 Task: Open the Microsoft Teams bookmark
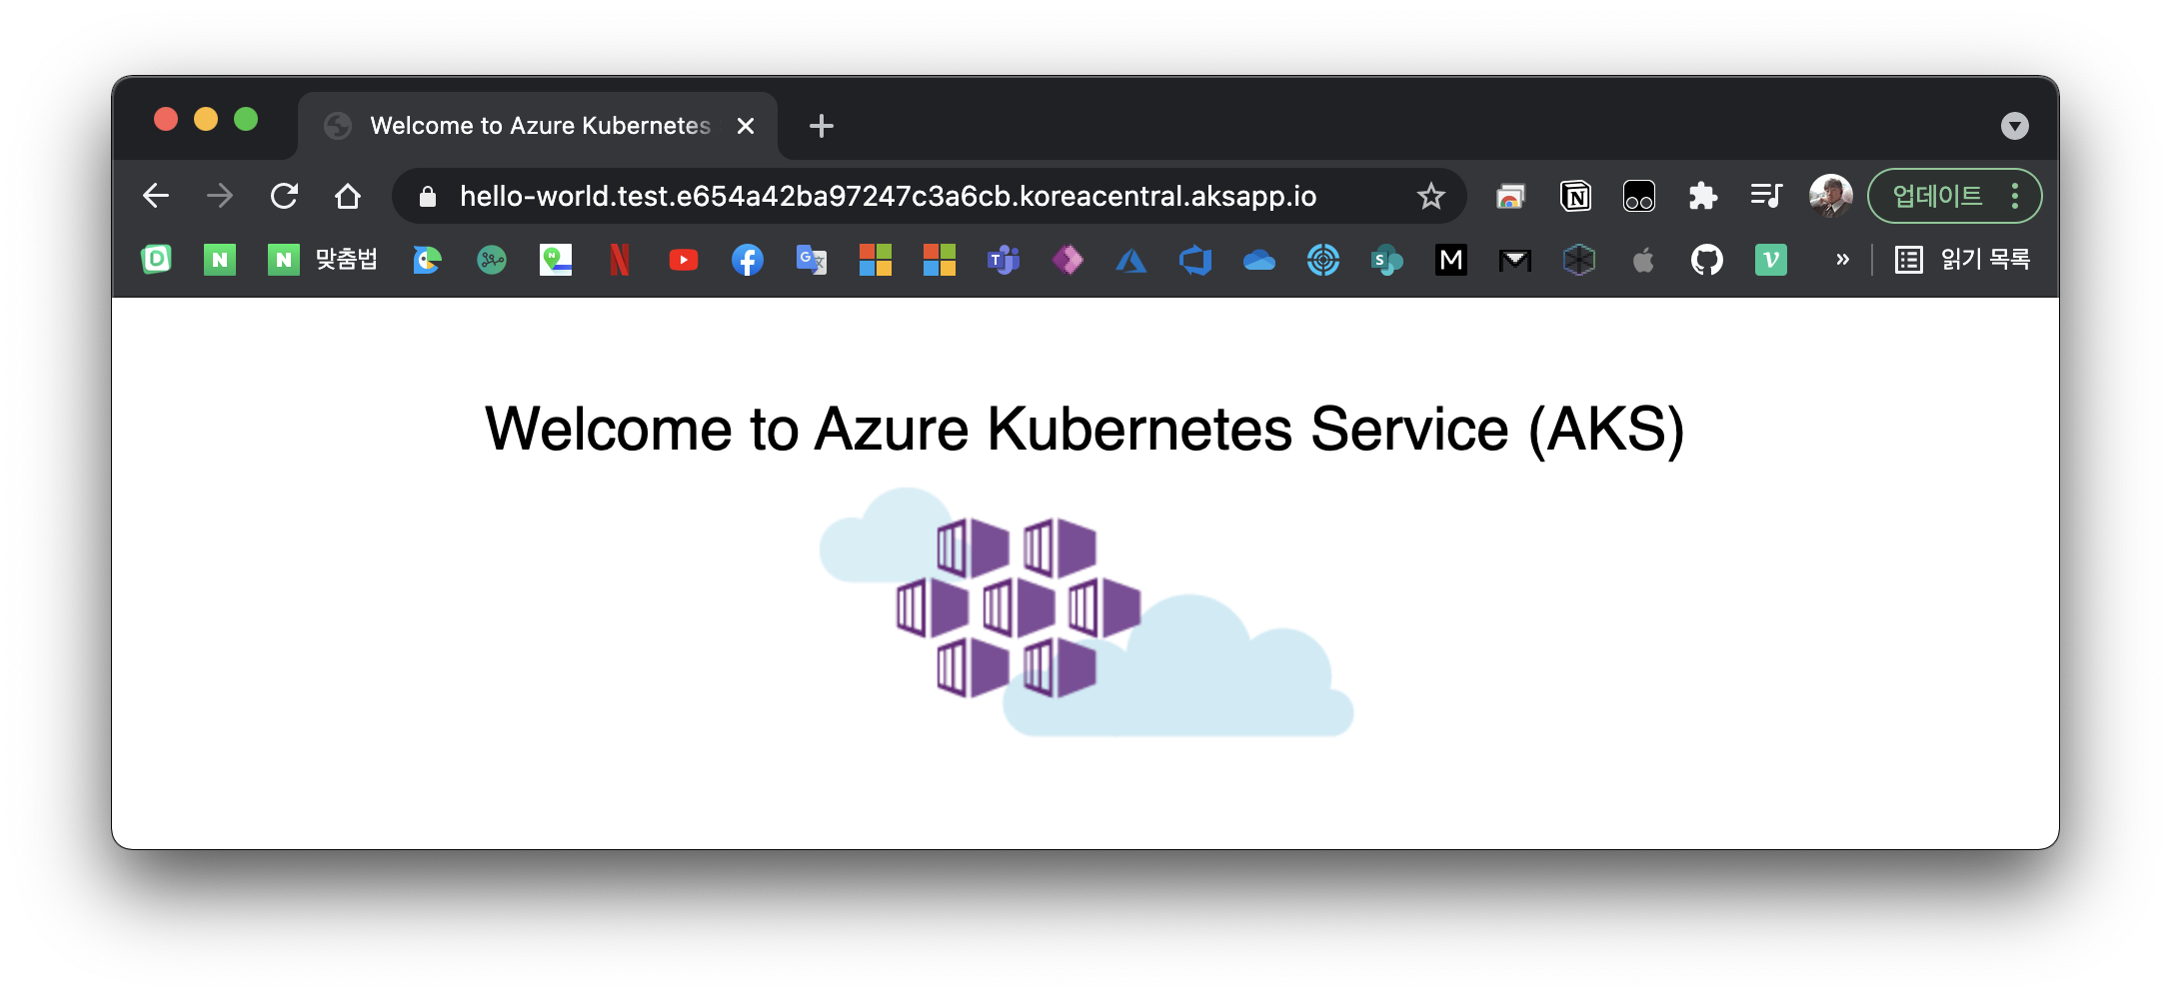pos(1004,260)
